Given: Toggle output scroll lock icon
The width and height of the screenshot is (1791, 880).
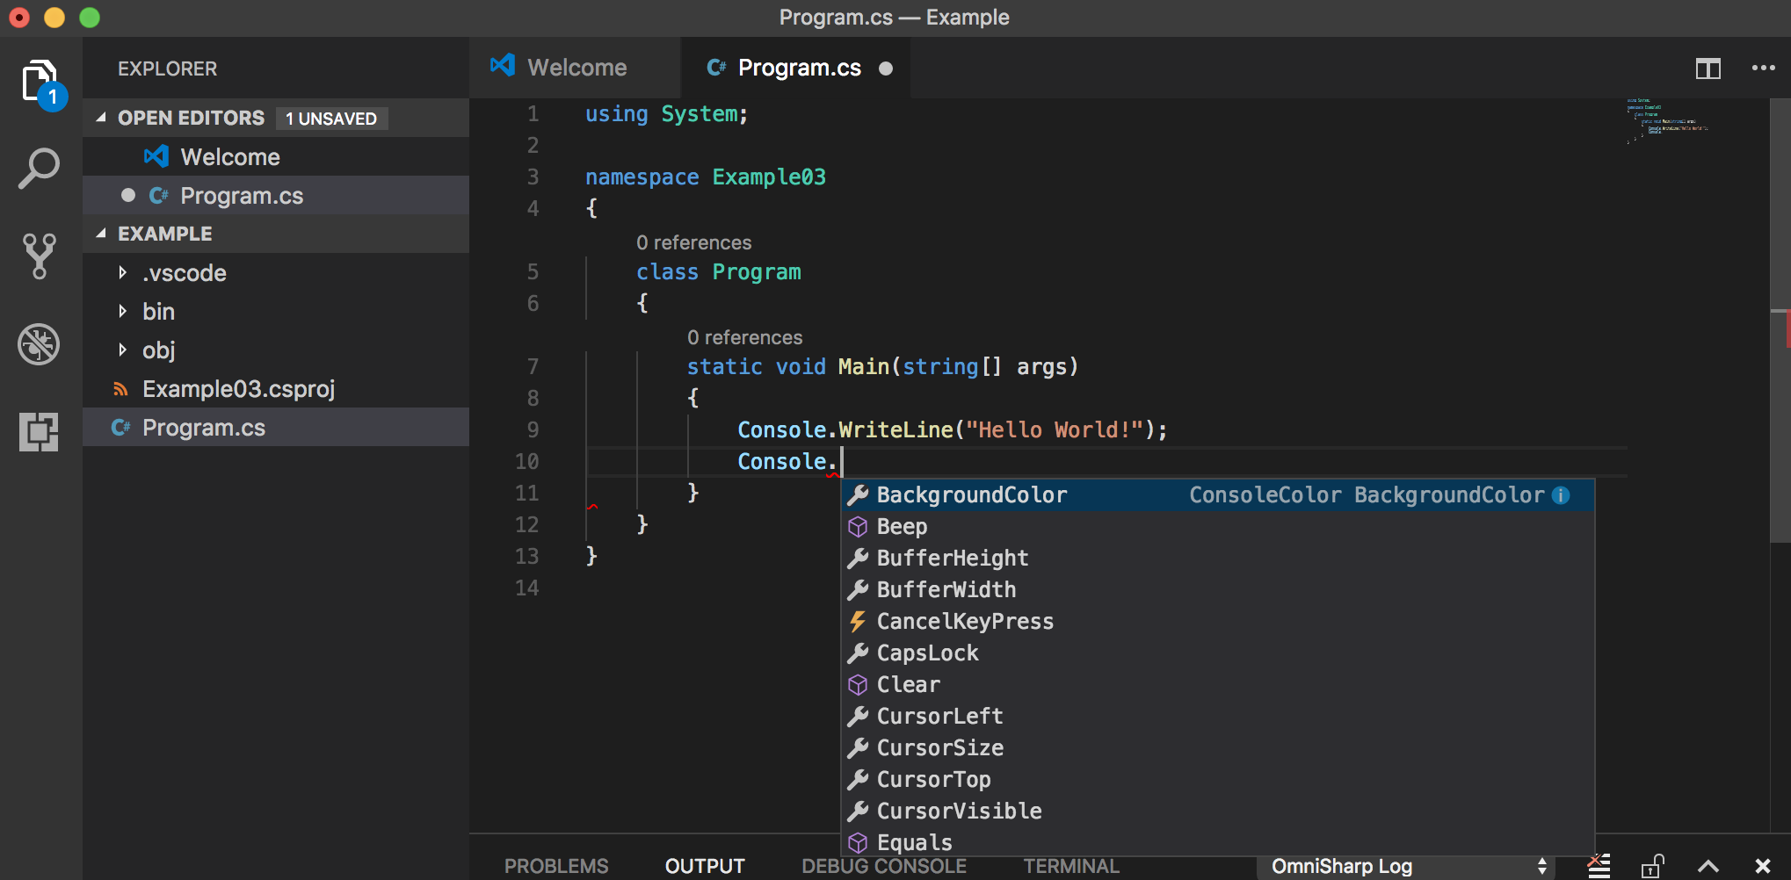Looking at the screenshot, I should click(x=1653, y=866).
